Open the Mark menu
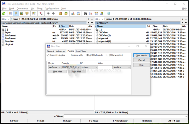 [12, 8]
